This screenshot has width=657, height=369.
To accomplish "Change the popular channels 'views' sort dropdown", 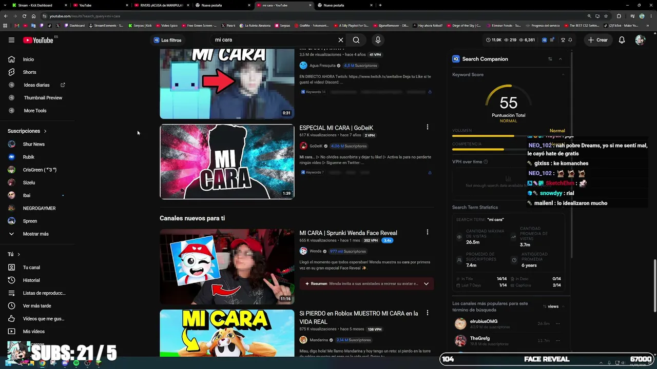I will (x=554, y=306).
